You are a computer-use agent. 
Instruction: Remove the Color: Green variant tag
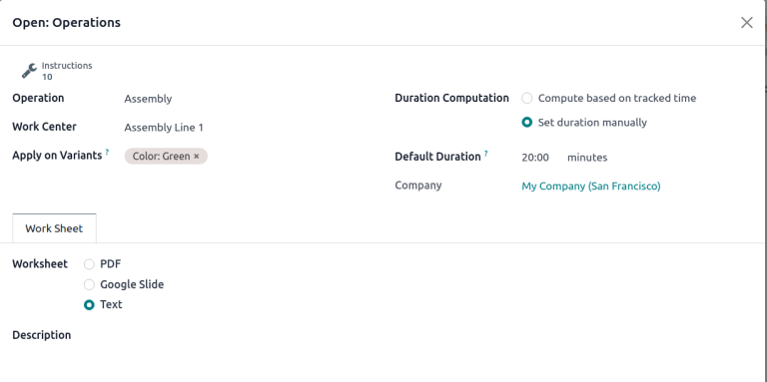(x=197, y=157)
